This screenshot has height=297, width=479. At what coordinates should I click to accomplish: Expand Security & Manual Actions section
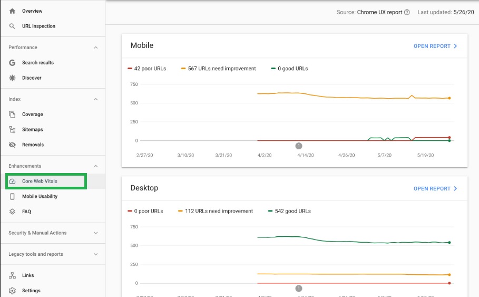[95, 233]
